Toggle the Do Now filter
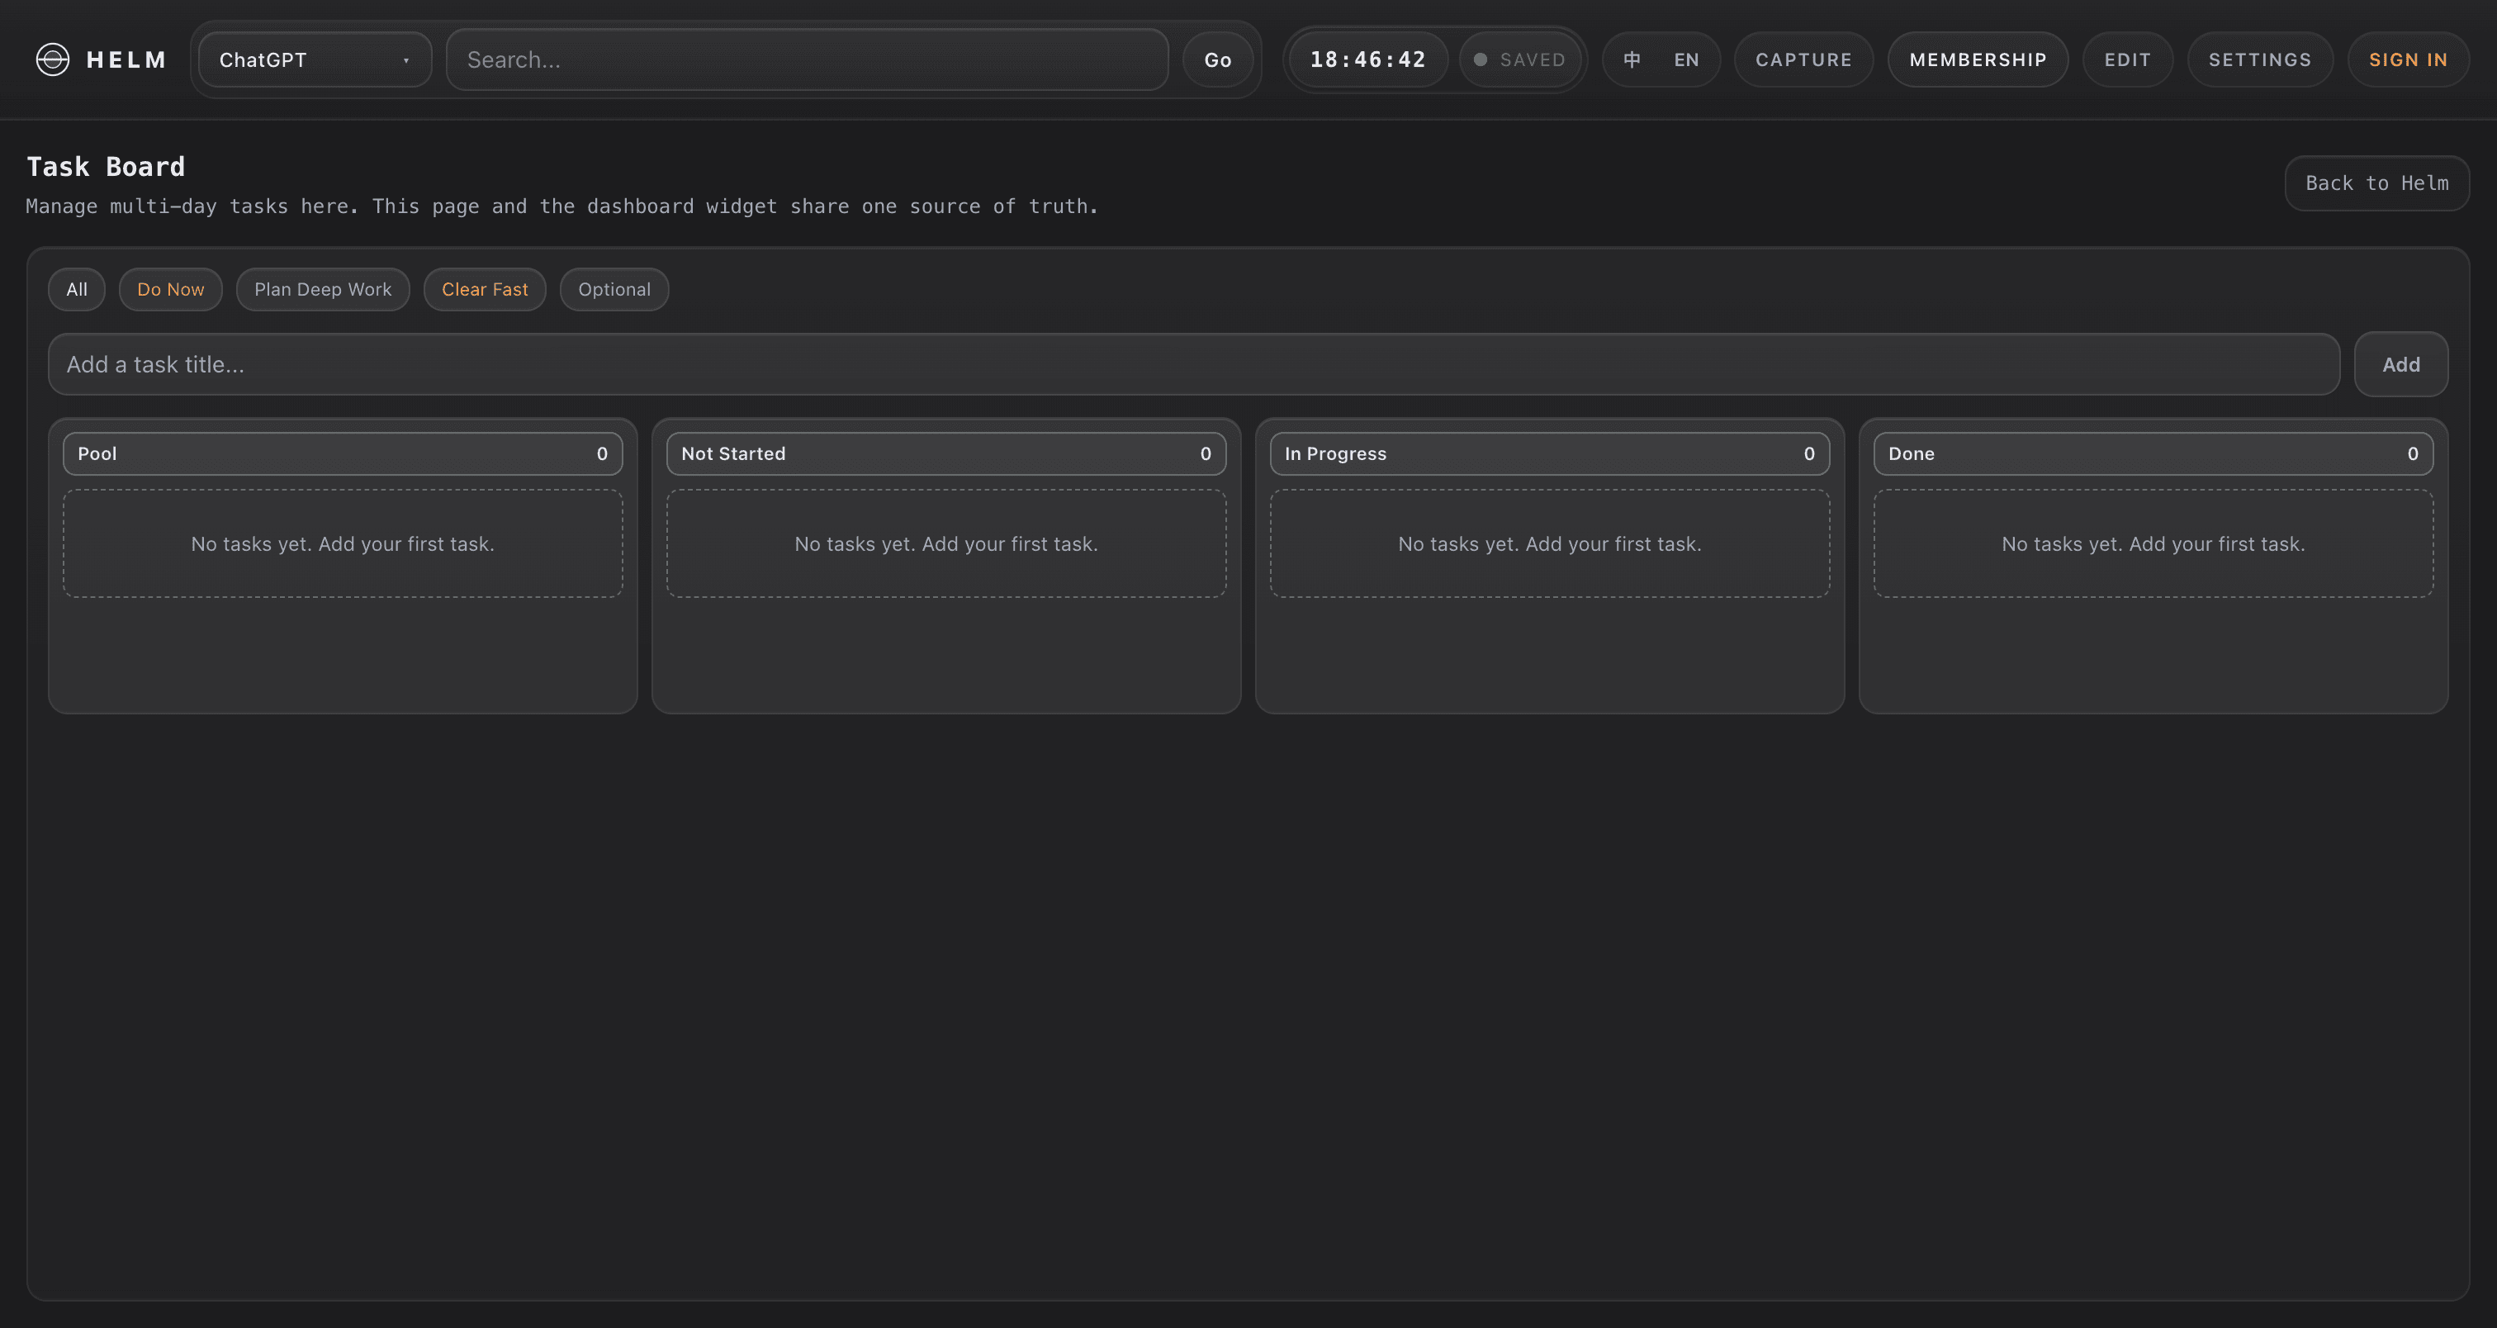 click(x=171, y=289)
